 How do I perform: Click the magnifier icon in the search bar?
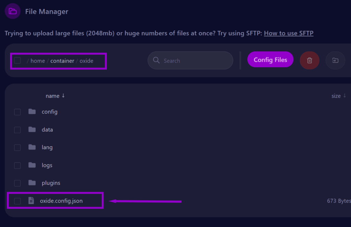click(156, 60)
